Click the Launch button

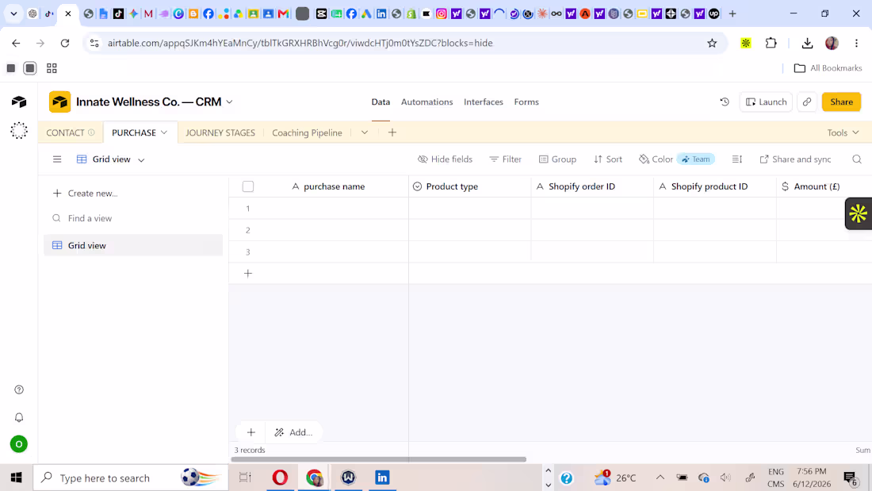click(766, 102)
